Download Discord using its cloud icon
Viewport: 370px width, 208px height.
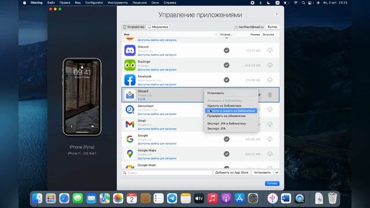pos(270,50)
